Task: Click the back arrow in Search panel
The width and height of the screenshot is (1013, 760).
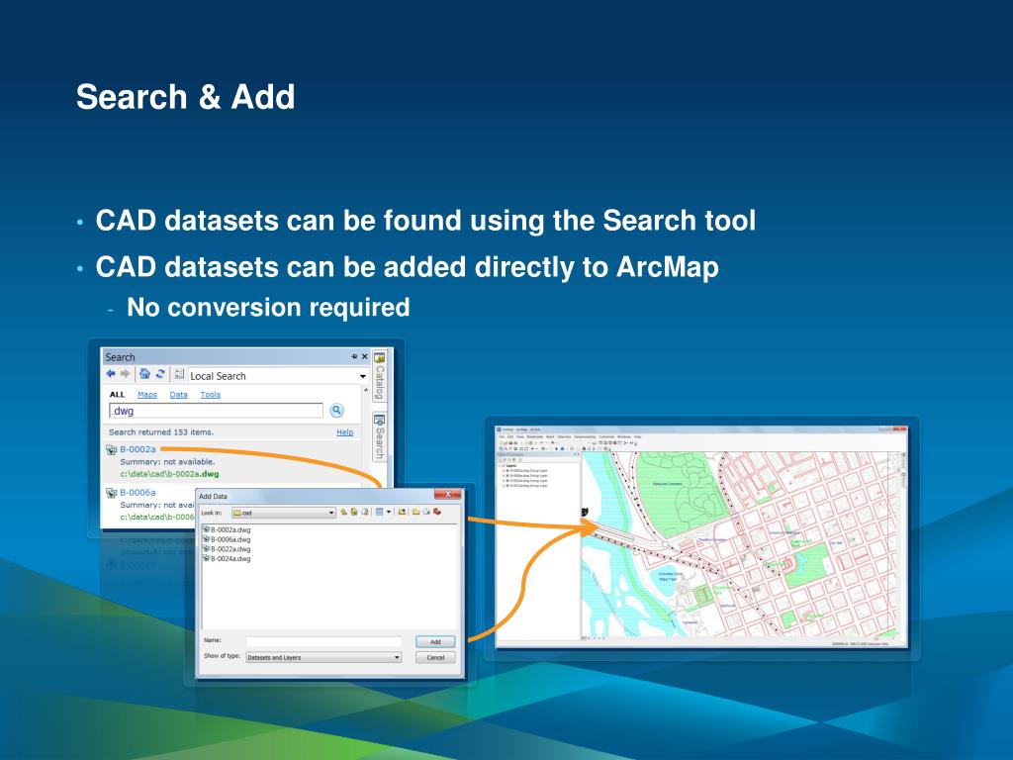Action: click(x=111, y=373)
